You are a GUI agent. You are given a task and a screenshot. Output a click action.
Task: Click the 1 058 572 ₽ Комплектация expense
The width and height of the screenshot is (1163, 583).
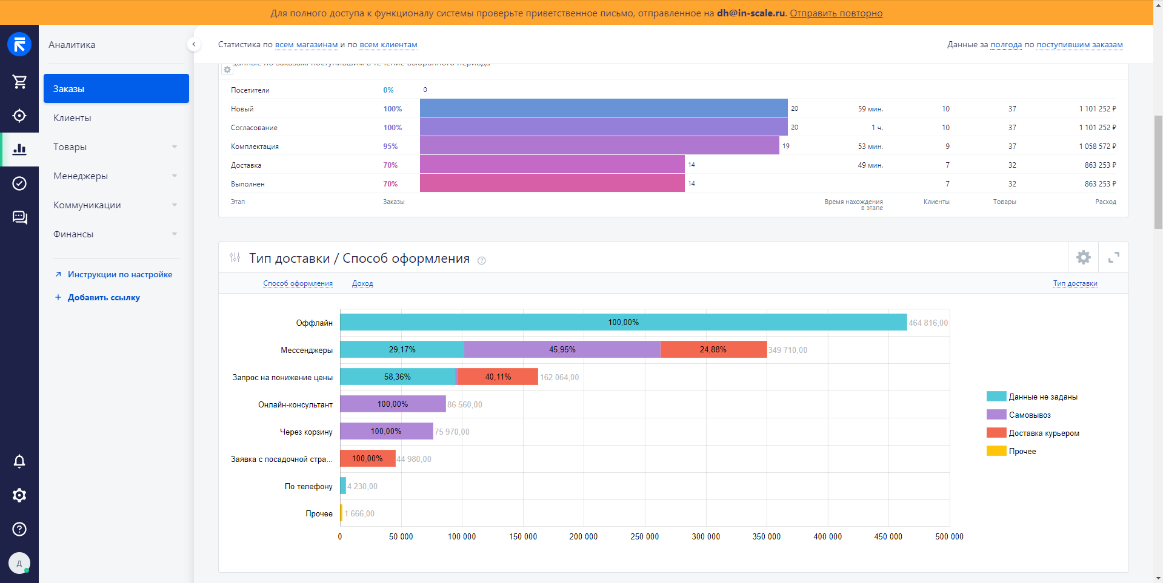(1097, 146)
